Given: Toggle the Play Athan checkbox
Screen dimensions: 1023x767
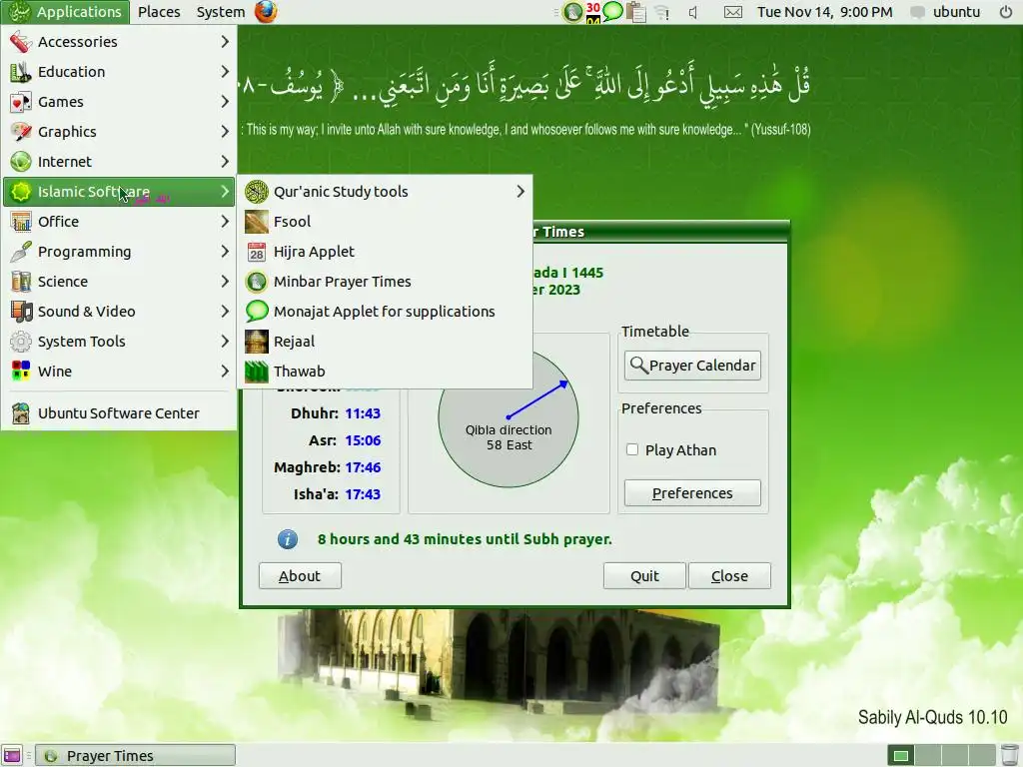Looking at the screenshot, I should [632, 449].
